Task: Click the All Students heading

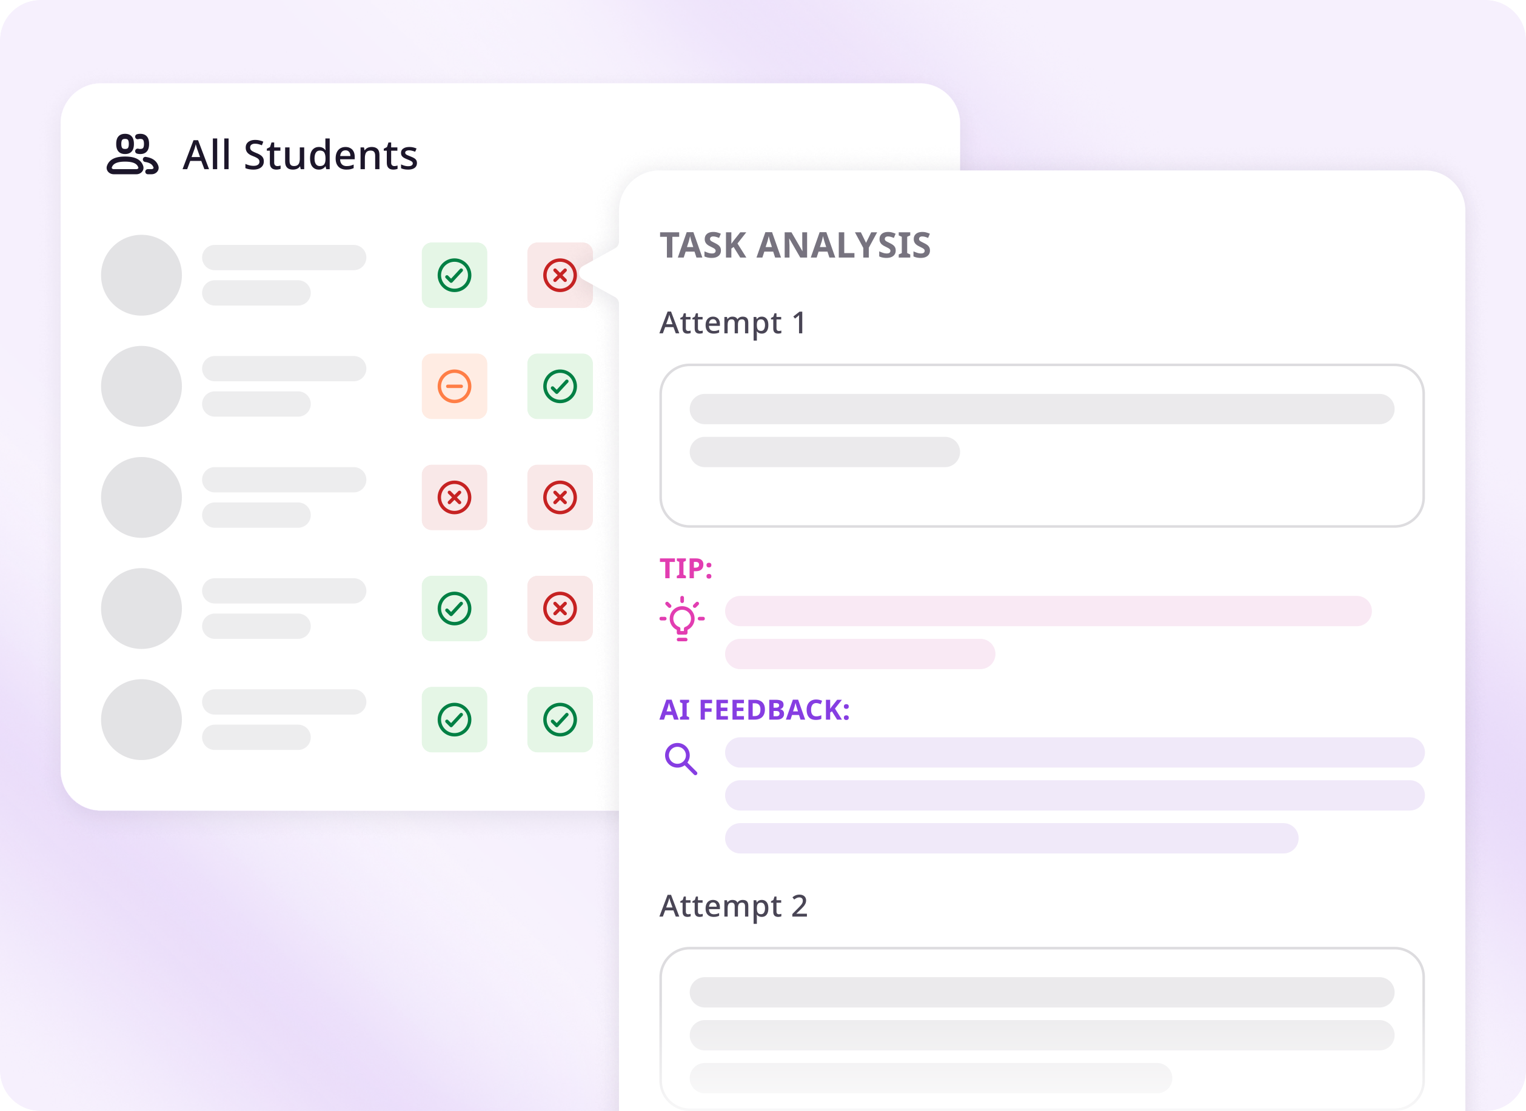Action: click(x=300, y=155)
